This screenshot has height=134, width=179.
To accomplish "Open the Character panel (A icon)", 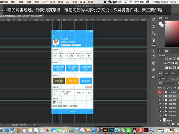I will (154, 52).
